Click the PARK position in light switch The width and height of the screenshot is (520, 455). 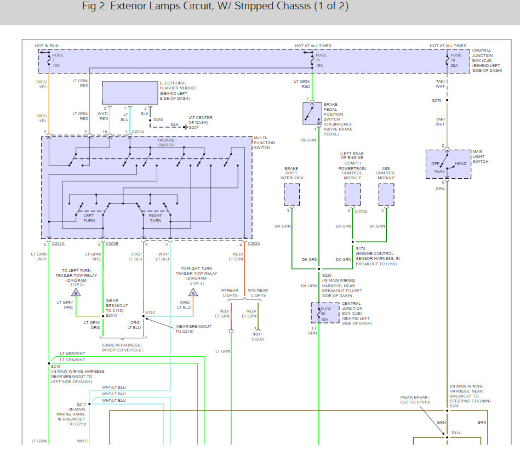coord(439,172)
